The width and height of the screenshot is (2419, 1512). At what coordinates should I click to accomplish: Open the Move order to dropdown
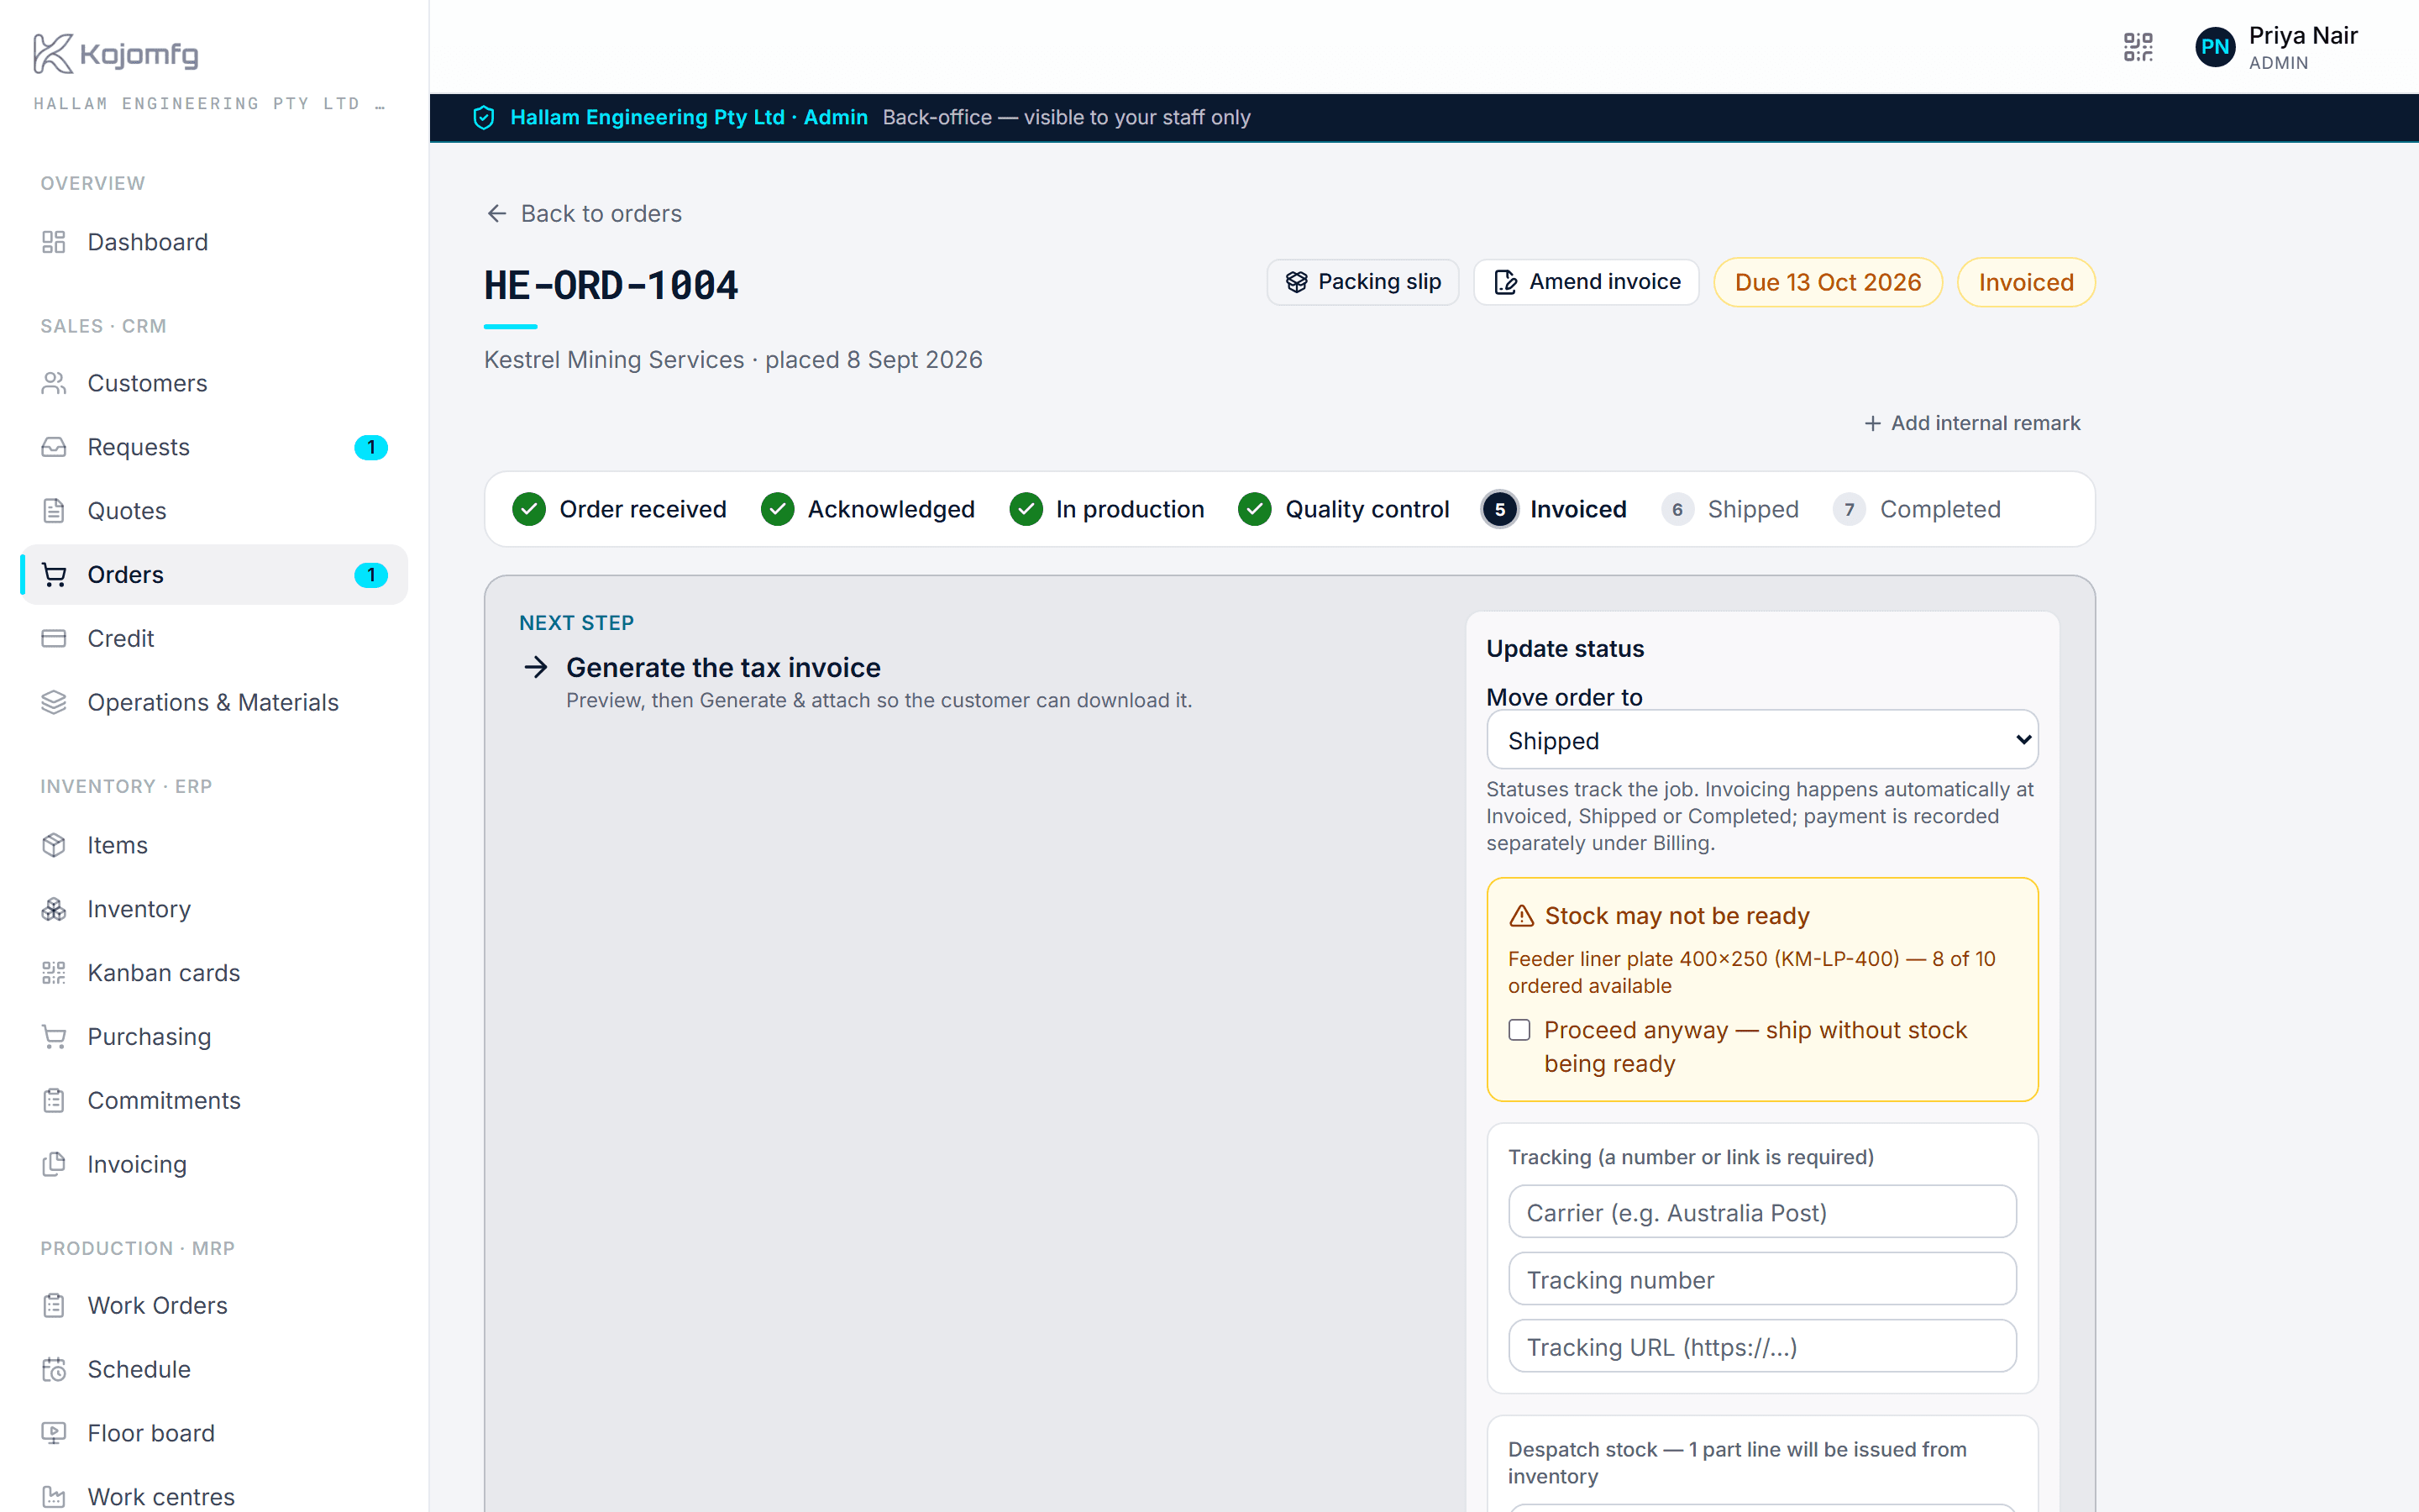pyautogui.click(x=1762, y=740)
